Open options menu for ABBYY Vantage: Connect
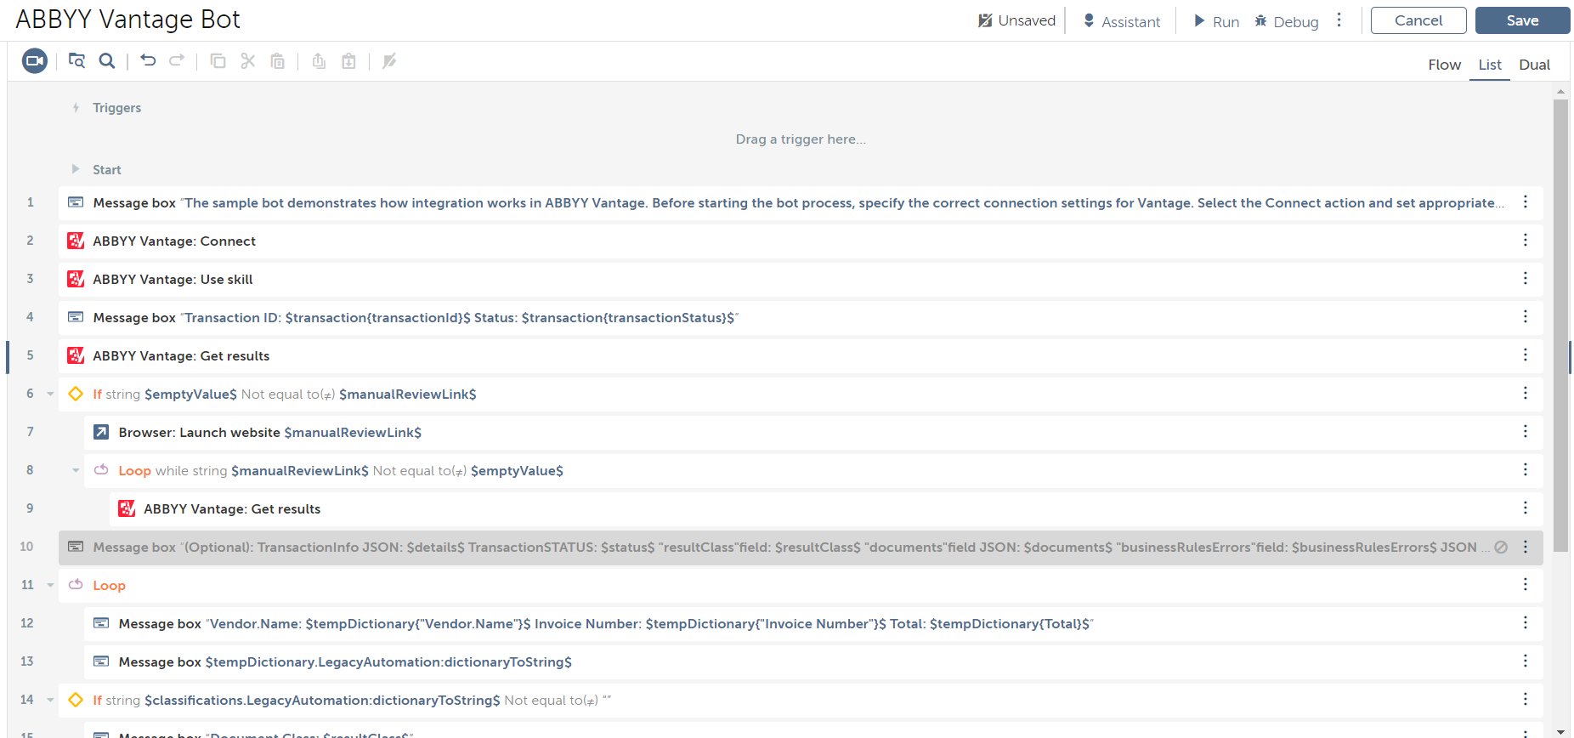The width and height of the screenshot is (1574, 738). 1526,241
